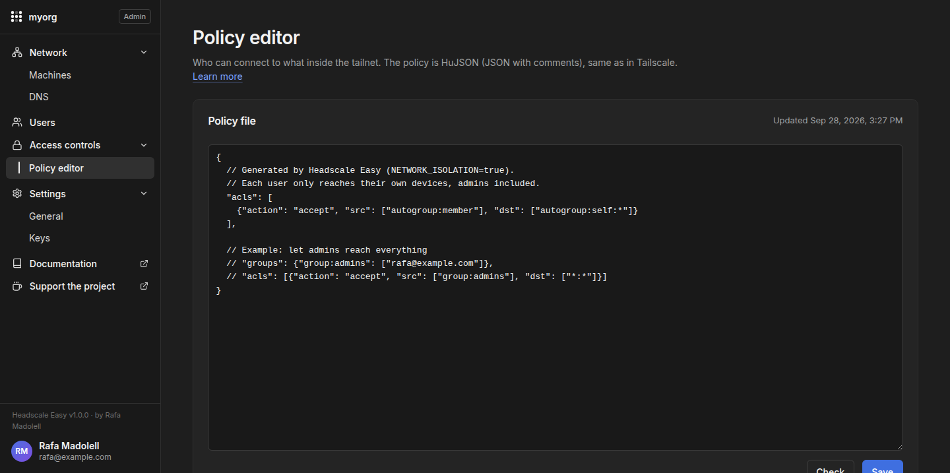Image resolution: width=950 pixels, height=473 pixels.
Task: Go to the Users page
Action: point(42,123)
